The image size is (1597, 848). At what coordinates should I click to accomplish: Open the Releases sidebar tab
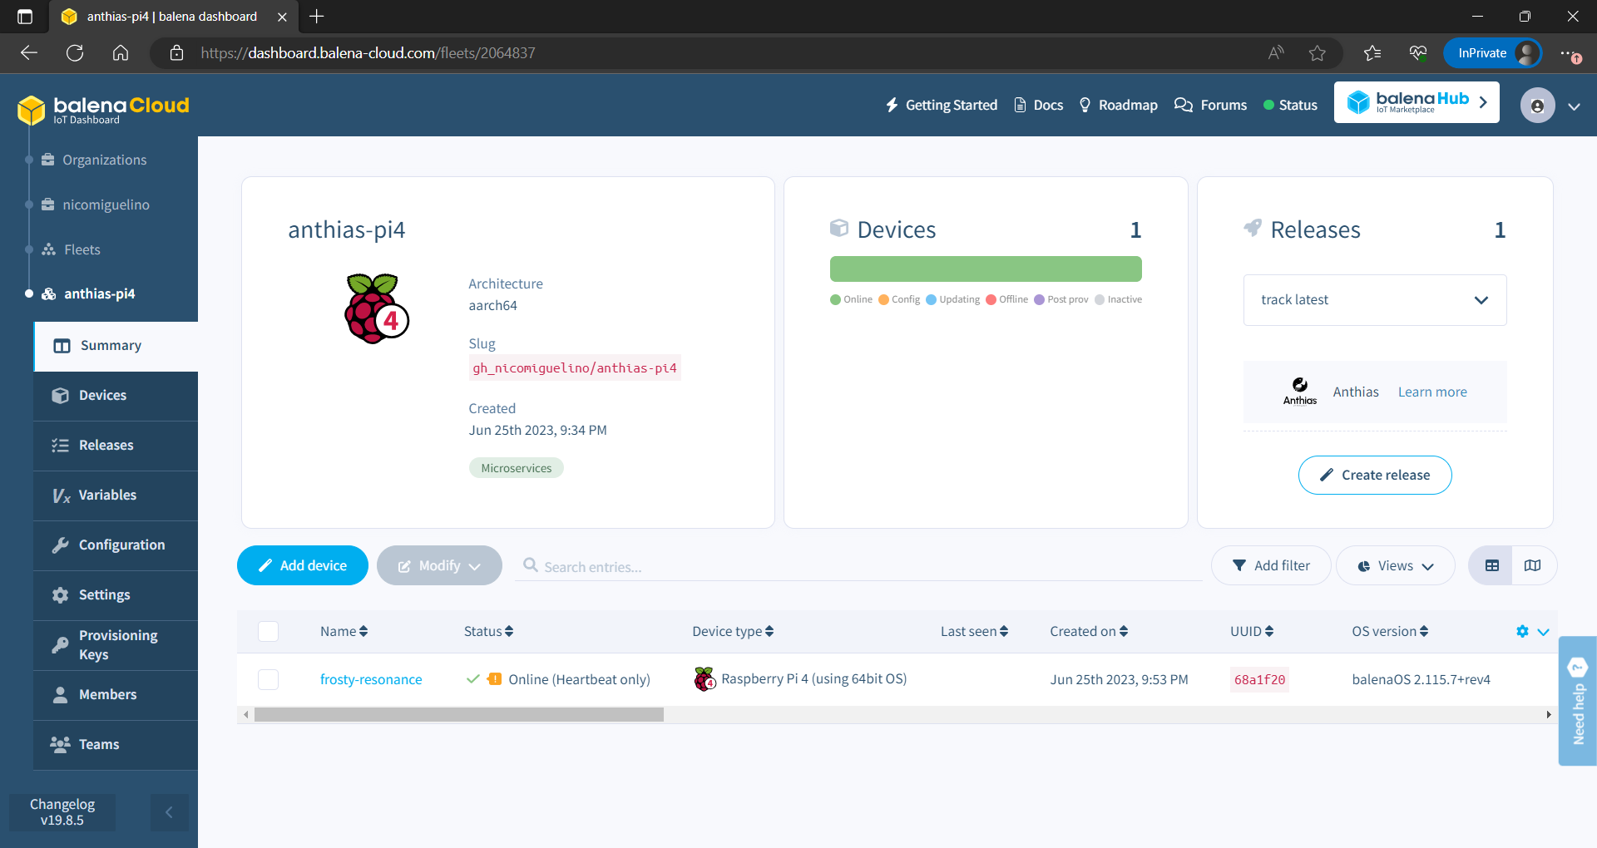116,446
